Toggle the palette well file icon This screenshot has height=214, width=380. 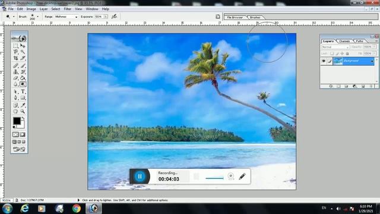[x=218, y=17]
